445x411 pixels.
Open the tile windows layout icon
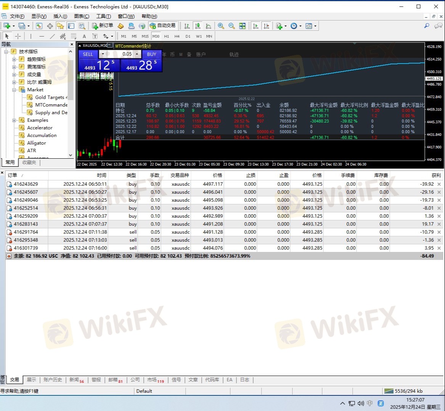click(x=242, y=26)
